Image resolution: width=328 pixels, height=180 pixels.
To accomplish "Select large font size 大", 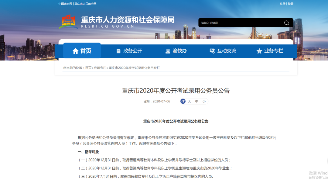I will pyautogui.click(x=189, y=101).
